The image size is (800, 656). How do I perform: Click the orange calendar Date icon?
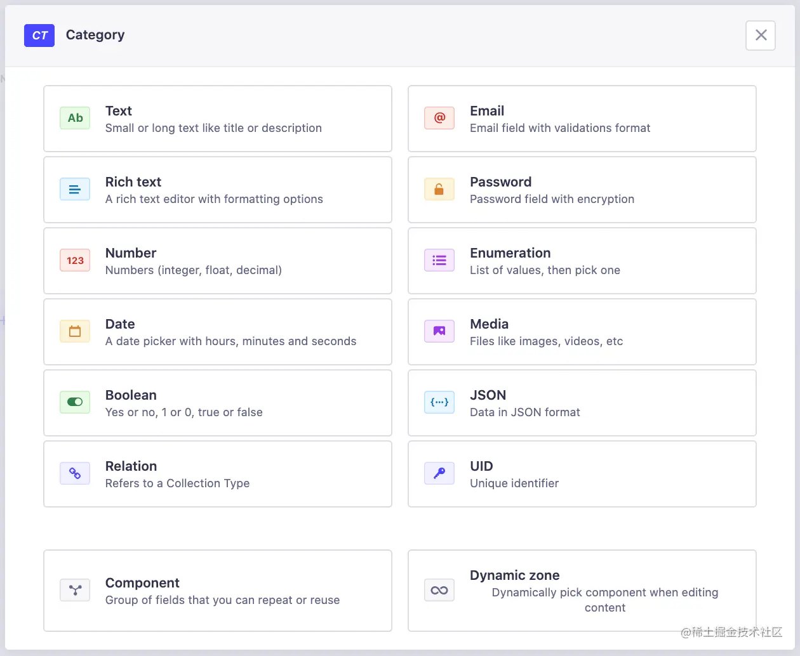coord(75,331)
